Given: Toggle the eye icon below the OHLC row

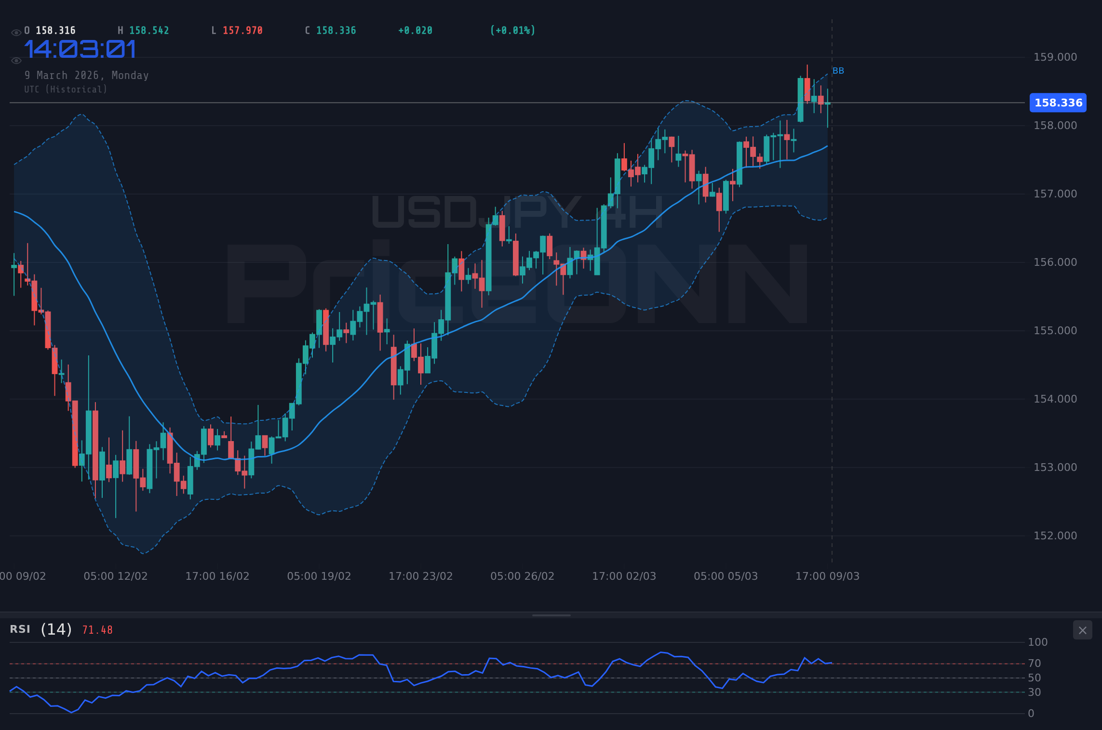Looking at the screenshot, I should (x=16, y=61).
